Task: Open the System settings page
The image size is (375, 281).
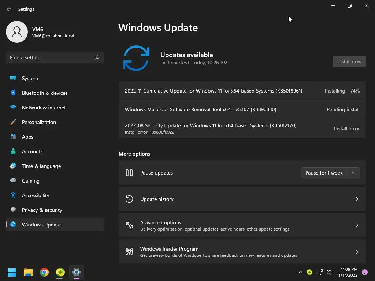Action: [55, 78]
